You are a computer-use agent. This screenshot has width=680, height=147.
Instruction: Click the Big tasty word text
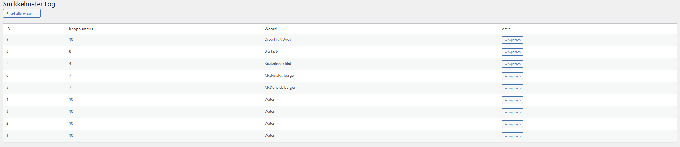tap(271, 51)
